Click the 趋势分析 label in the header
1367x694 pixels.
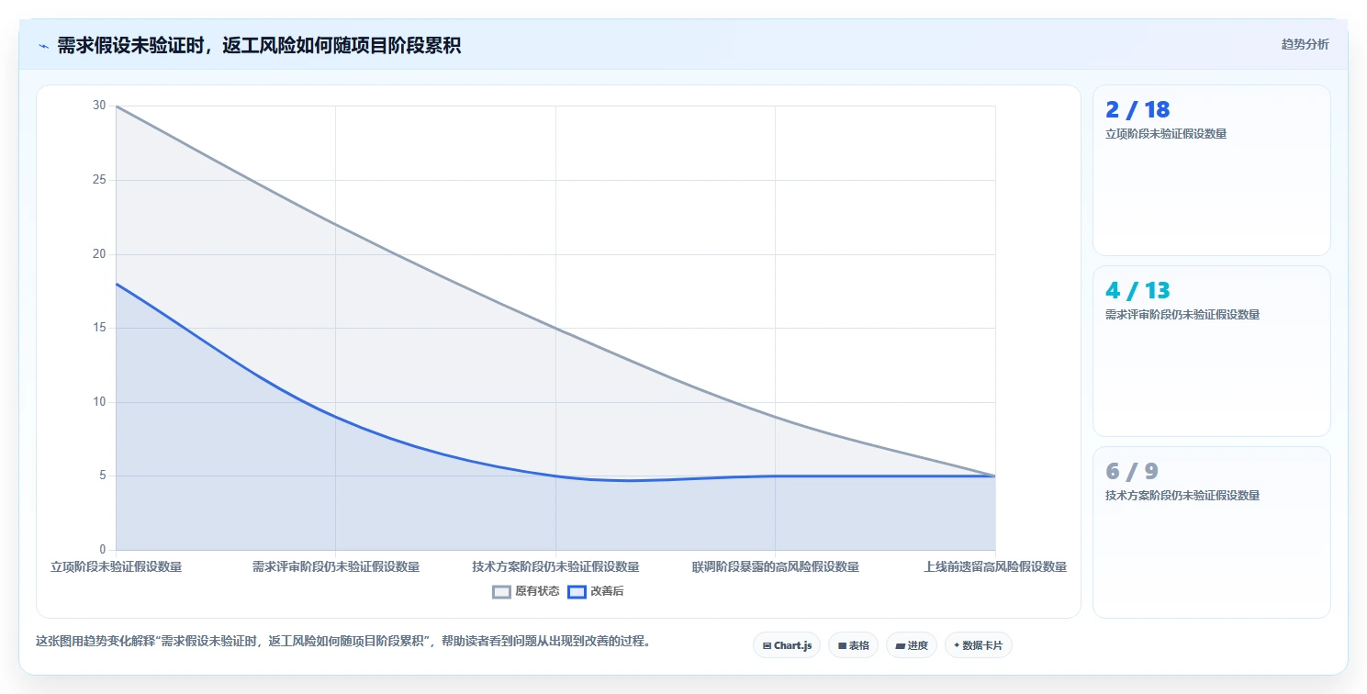point(1305,44)
